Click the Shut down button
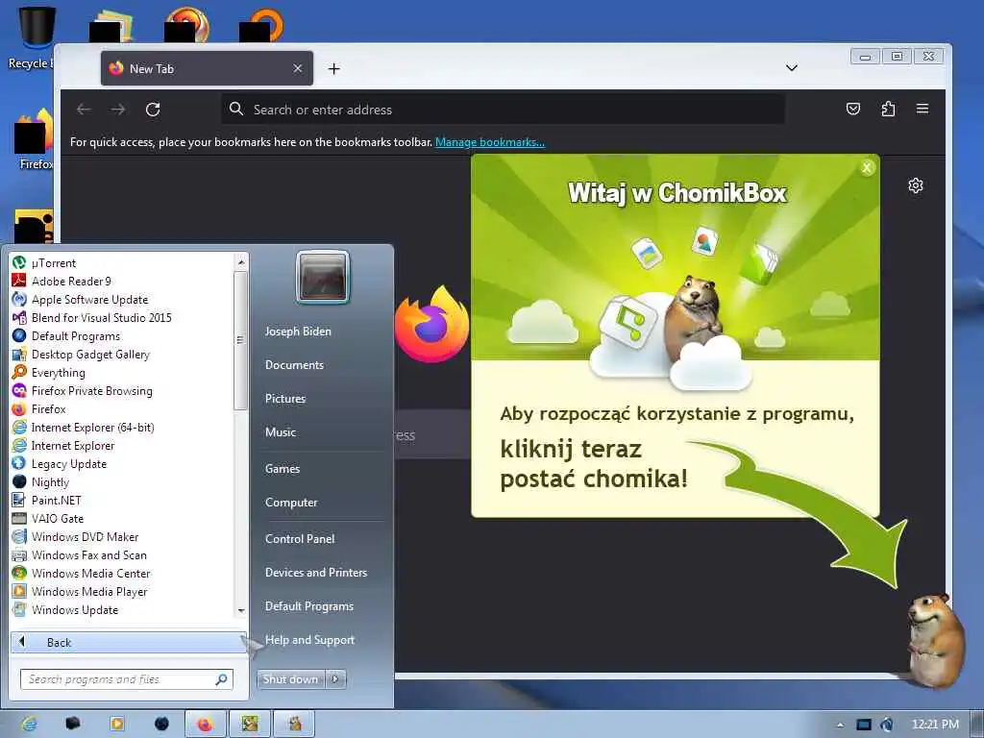The image size is (984, 738). coord(290,679)
